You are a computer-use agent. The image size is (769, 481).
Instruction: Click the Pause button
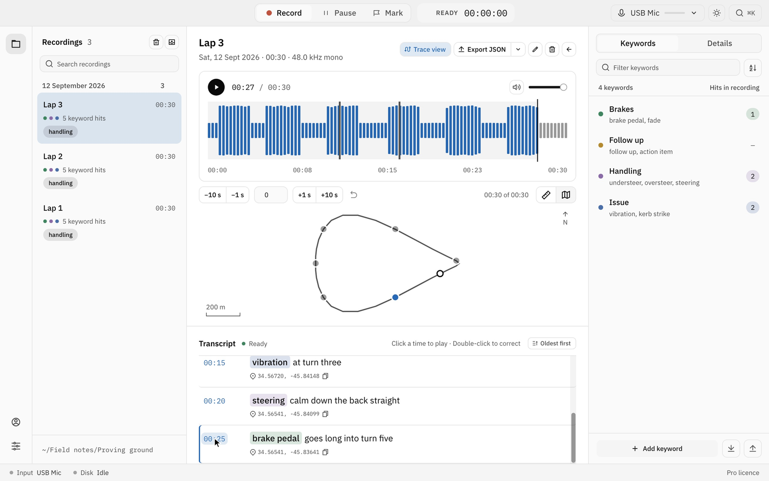(x=339, y=13)
